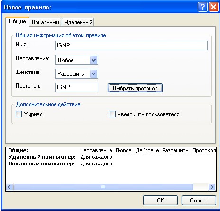Open the Разрешить action combo box
Viewport: 220px width, 211px height.
point(77,74)
